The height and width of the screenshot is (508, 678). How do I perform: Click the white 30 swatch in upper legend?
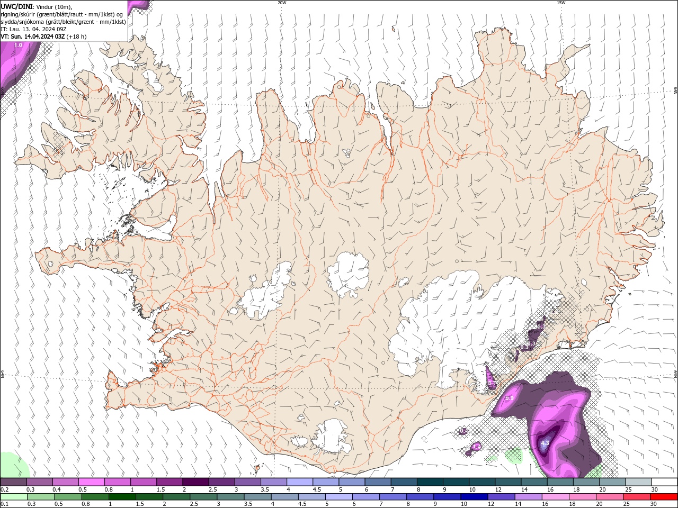665,482
